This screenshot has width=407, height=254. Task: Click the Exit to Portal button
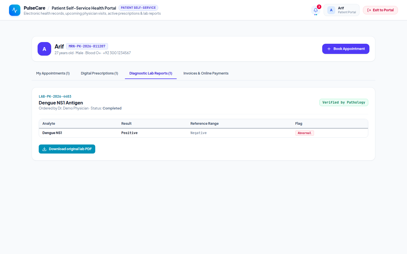coord(380,10)
